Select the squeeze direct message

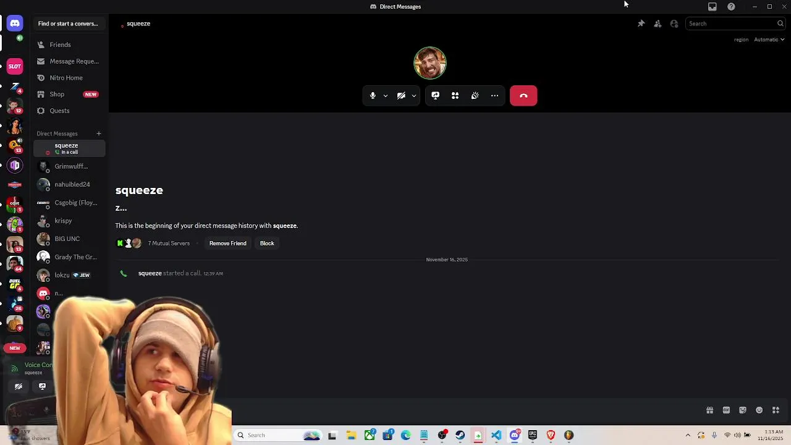point(69,148)
